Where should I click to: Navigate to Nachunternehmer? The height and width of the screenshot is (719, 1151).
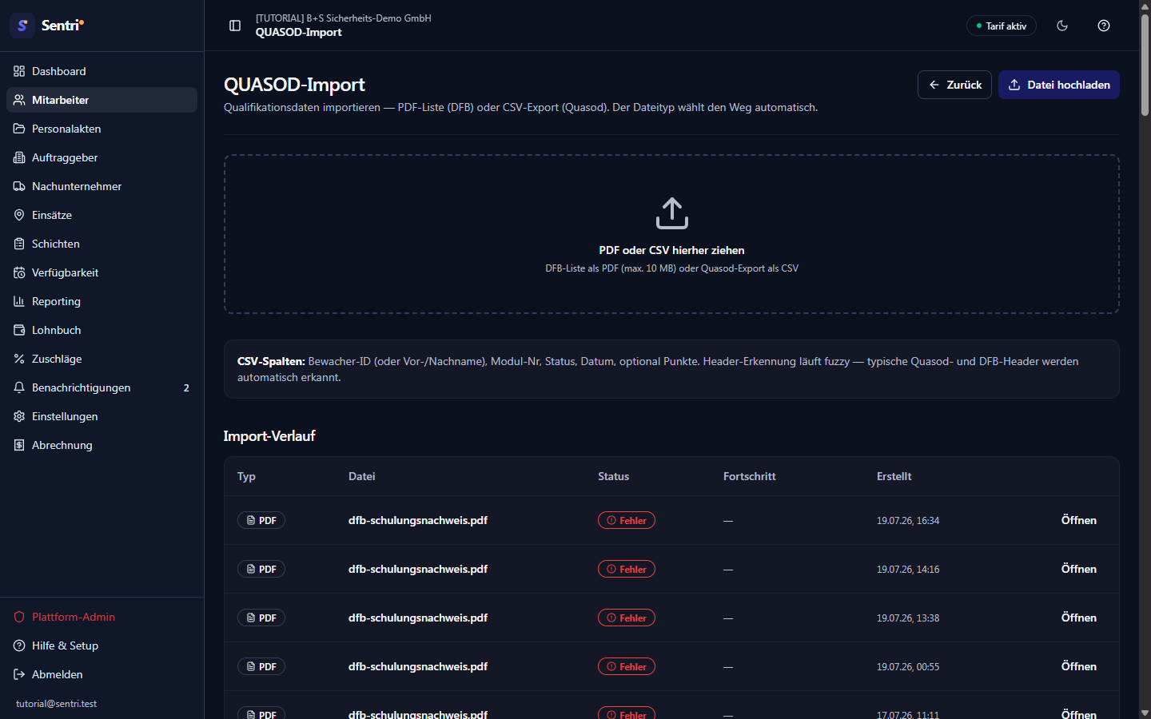pyautogui.click(x=102, y=186)
